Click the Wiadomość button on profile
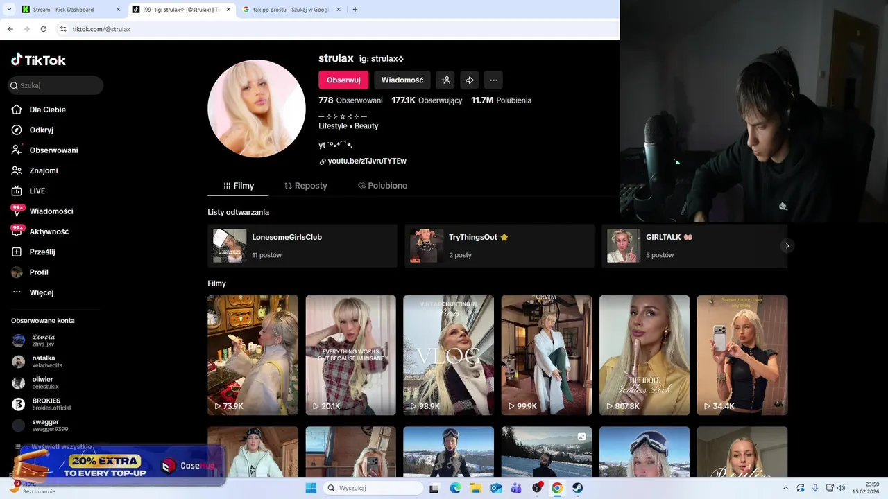Screen dimensions: 888x499 point(402,80)
